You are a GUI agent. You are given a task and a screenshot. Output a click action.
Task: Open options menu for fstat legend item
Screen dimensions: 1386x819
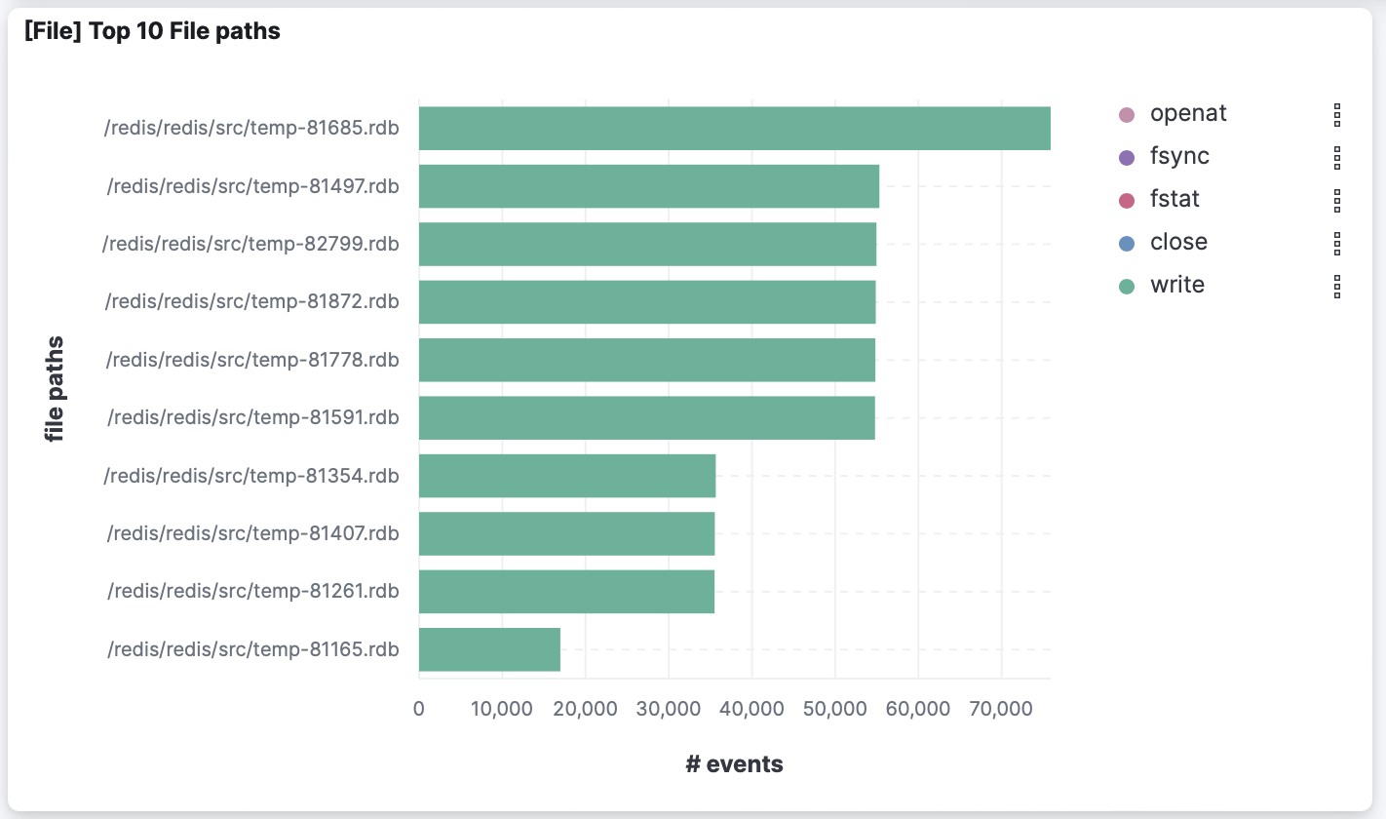click(1337, 200)
